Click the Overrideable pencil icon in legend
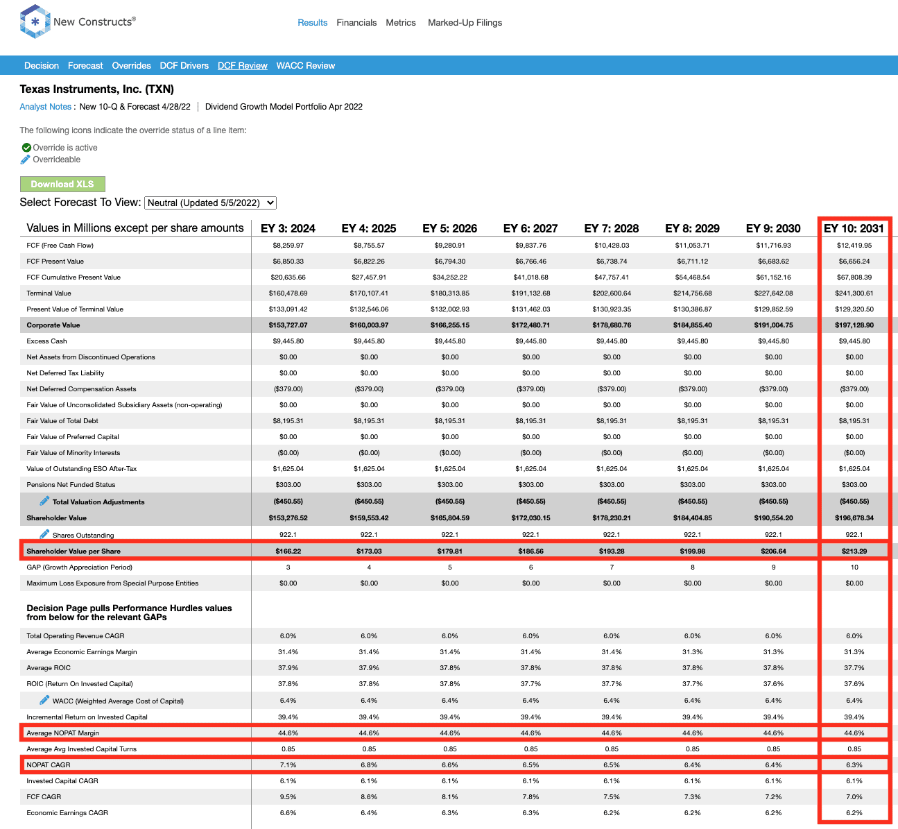 26,160
